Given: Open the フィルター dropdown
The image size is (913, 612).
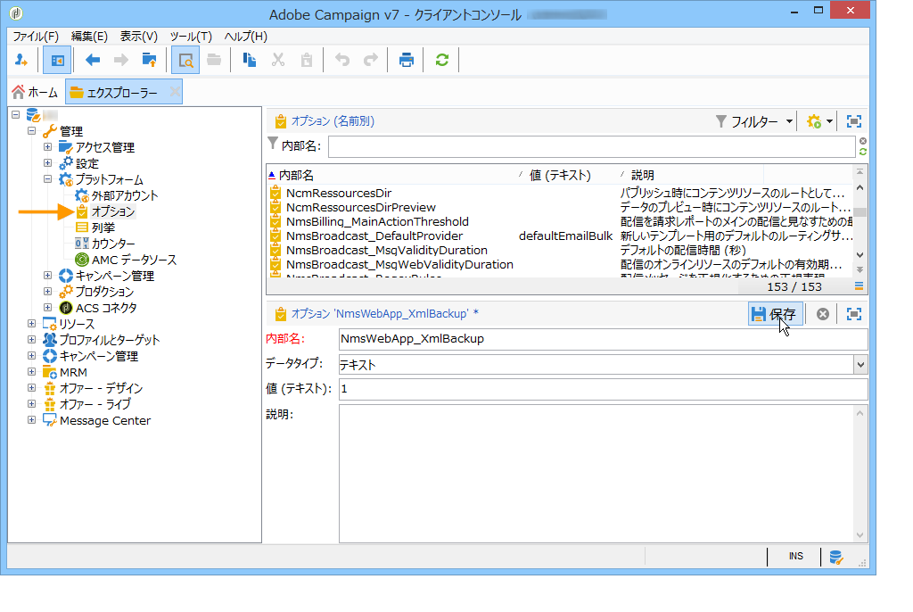Looking at the screenshot, I should click(754, 121).
